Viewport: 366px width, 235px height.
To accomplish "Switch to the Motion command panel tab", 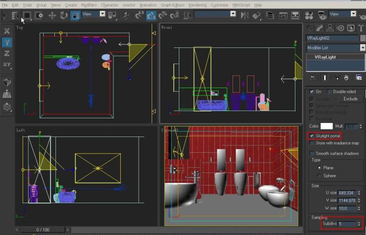I will [341, 28].
